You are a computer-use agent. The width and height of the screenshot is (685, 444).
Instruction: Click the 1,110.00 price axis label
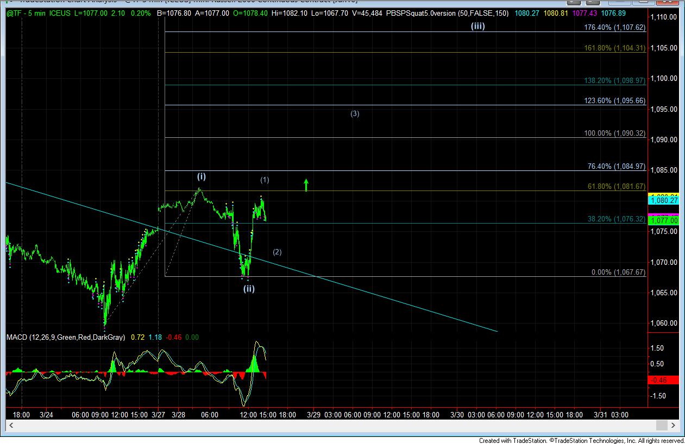click(665, 17)
